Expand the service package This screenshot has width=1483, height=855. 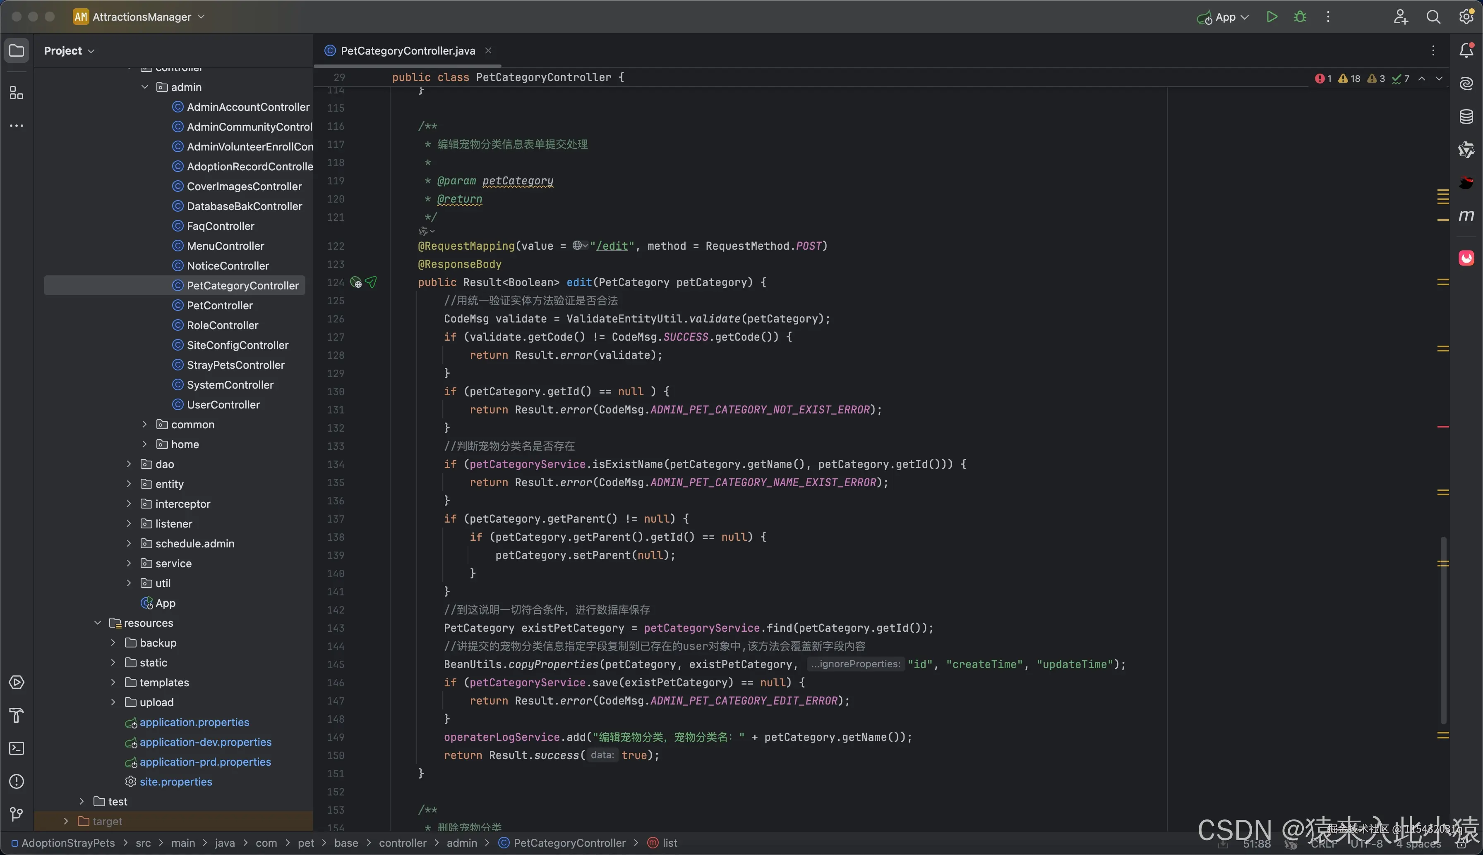129,563
